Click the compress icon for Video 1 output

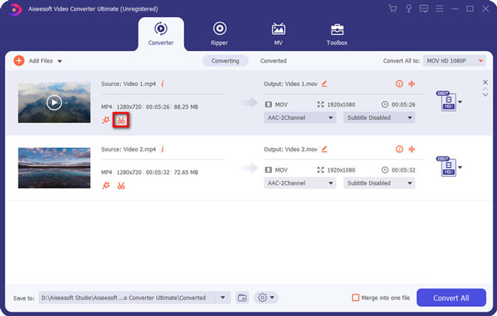click(x=412, y=84)
